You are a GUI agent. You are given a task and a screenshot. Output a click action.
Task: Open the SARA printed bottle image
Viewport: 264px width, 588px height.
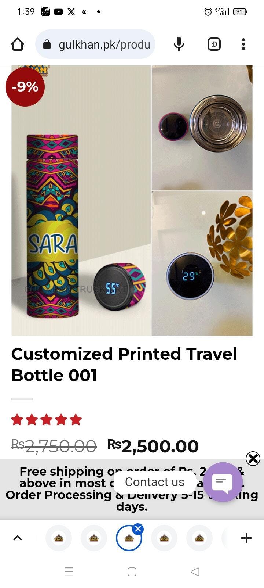[81, 201]
